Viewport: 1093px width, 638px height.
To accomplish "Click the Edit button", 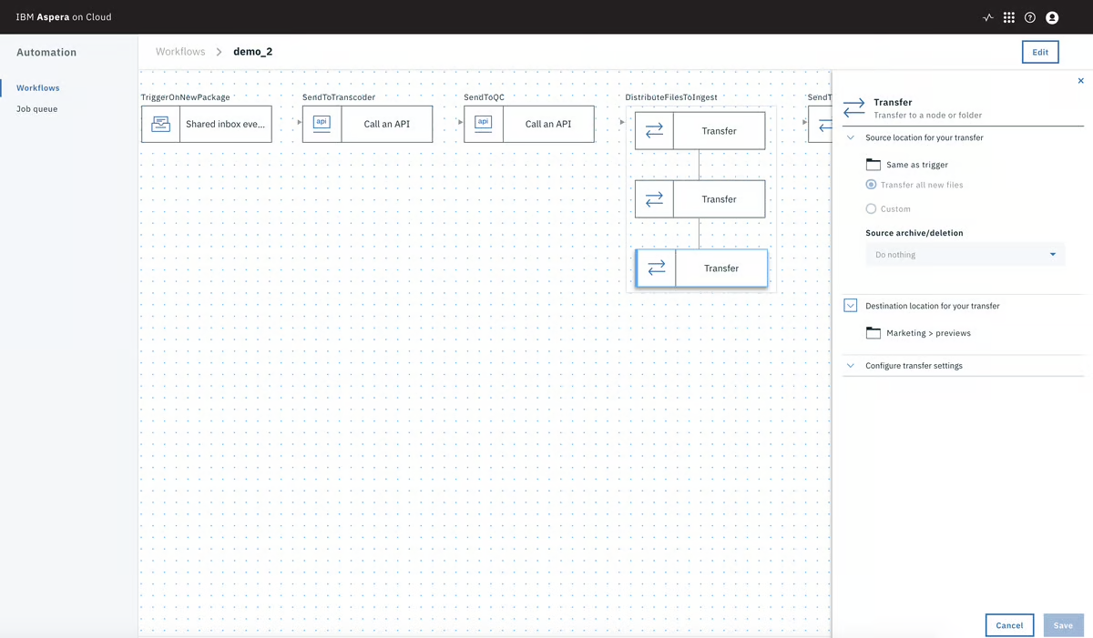I will [x=1039, y=51].
